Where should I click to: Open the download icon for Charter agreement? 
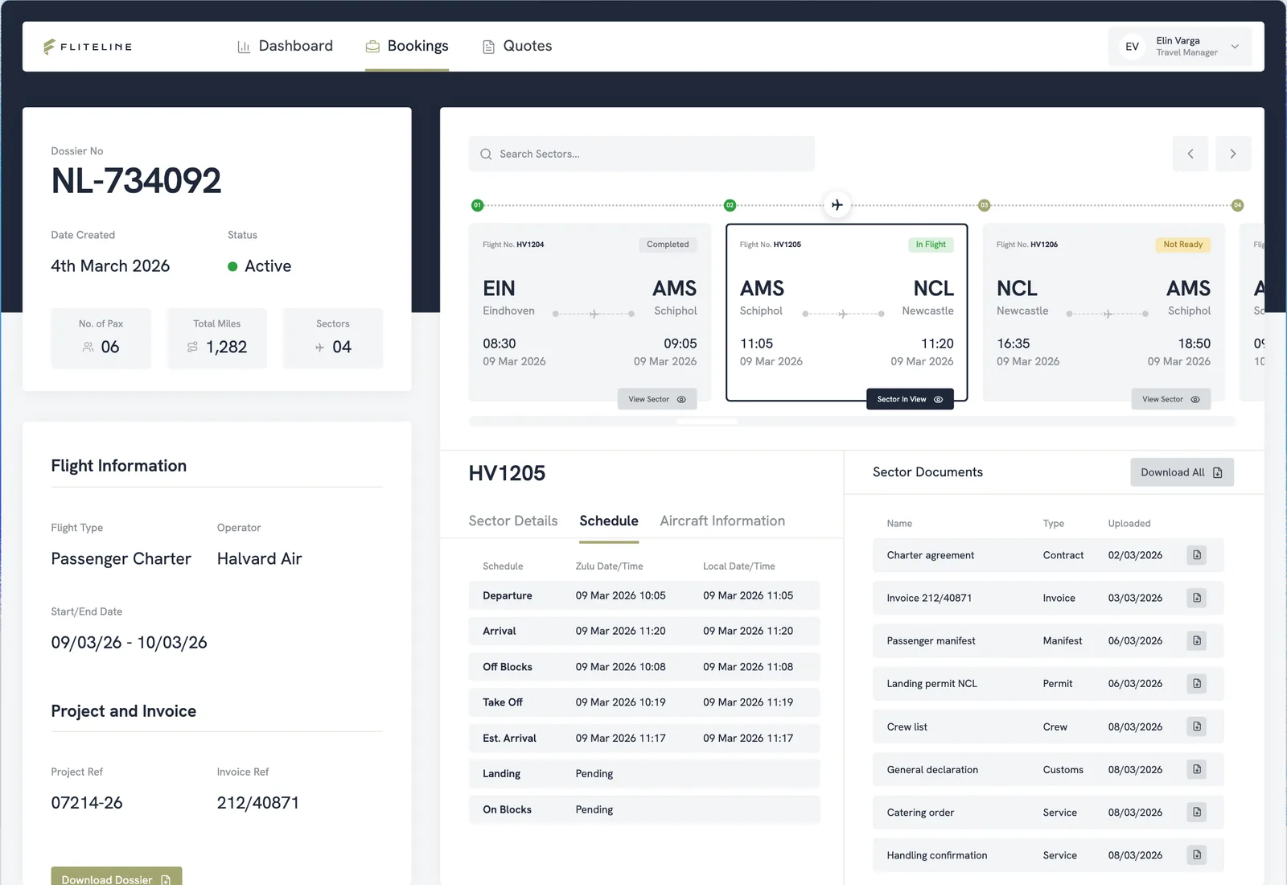[x=1197, y=555]
